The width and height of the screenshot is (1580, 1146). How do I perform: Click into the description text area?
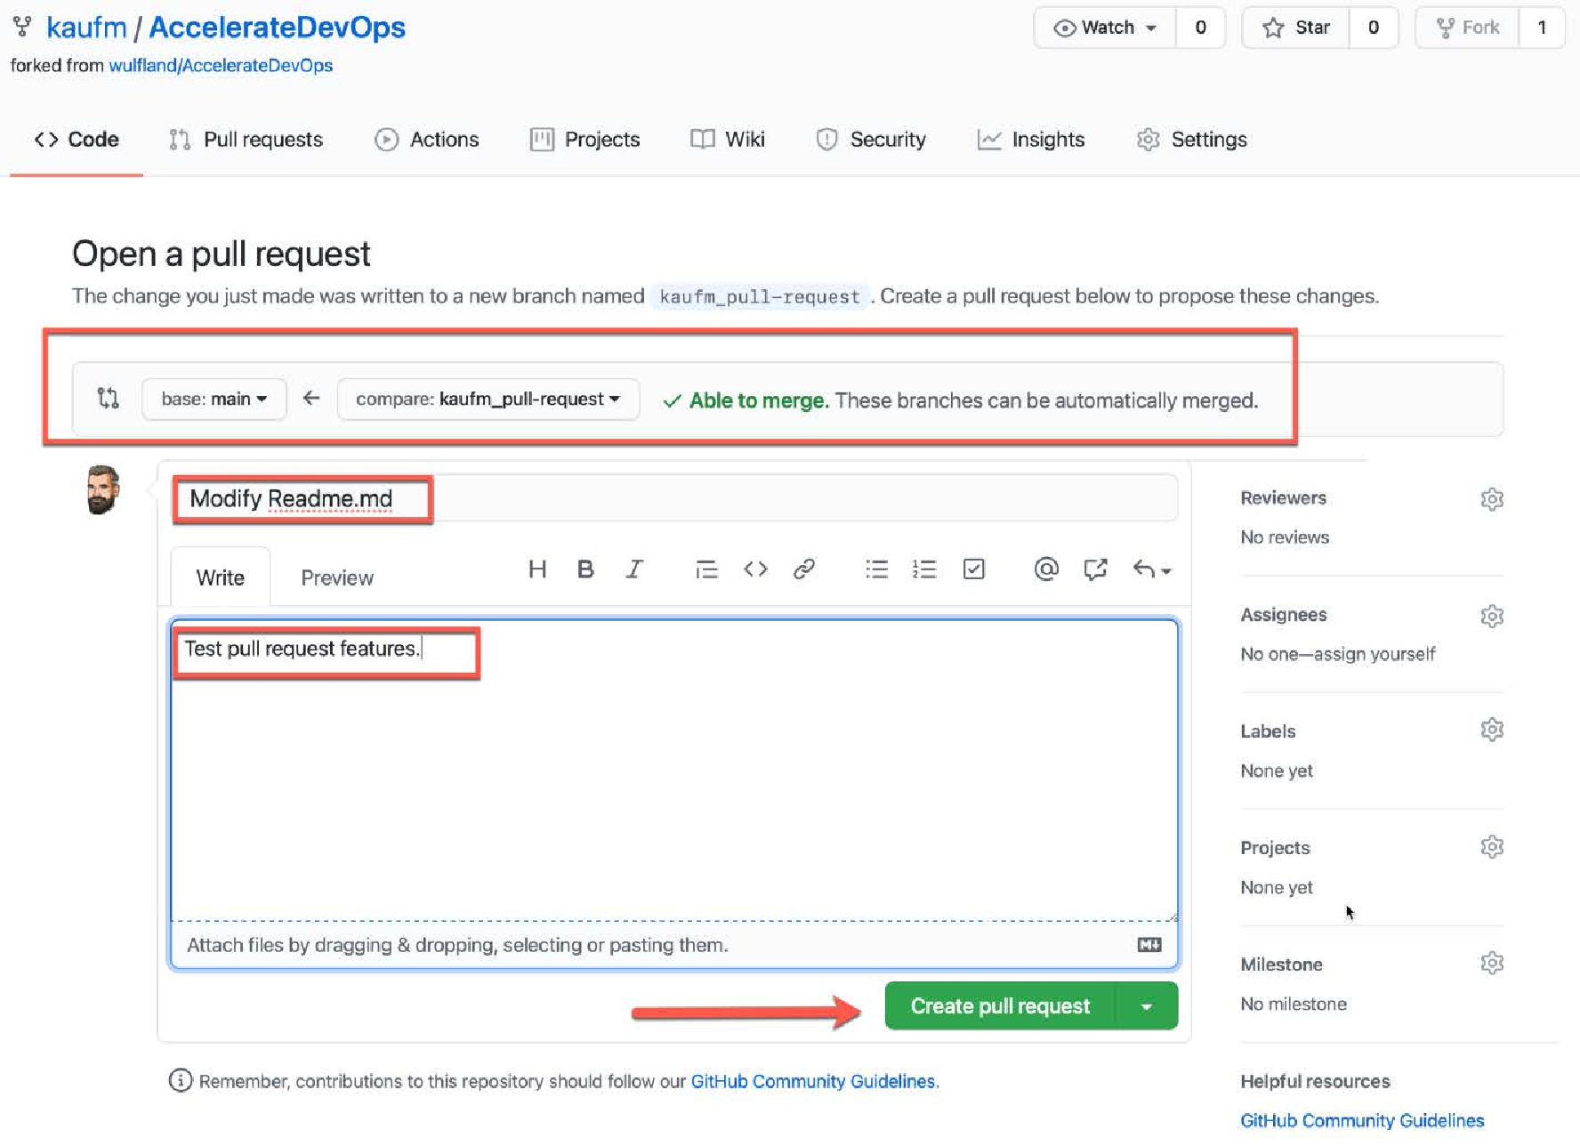674,771
